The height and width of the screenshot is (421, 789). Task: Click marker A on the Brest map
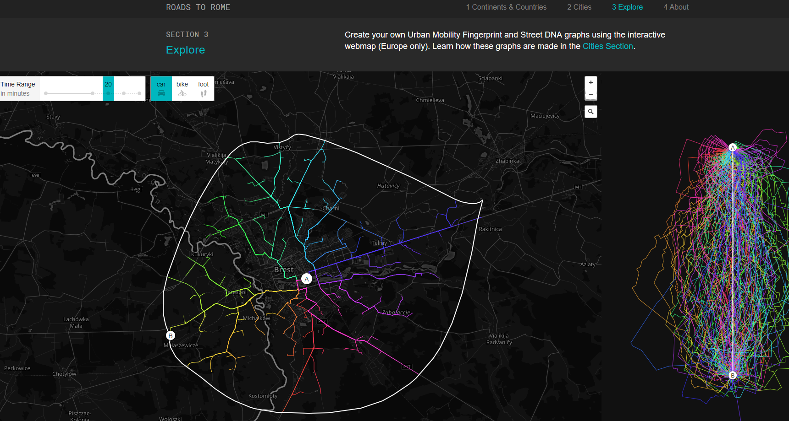tap(307, 279)
